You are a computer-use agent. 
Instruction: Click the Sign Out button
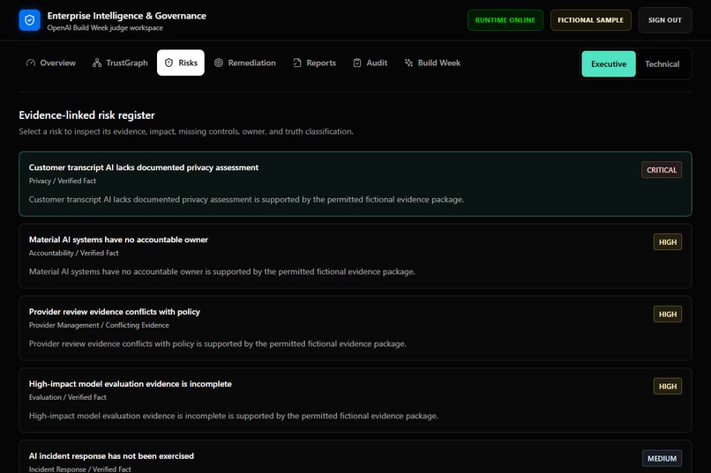[x=665, y=20]
